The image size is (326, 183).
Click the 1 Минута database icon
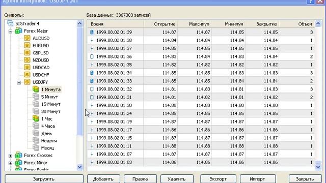pos(36,89)
